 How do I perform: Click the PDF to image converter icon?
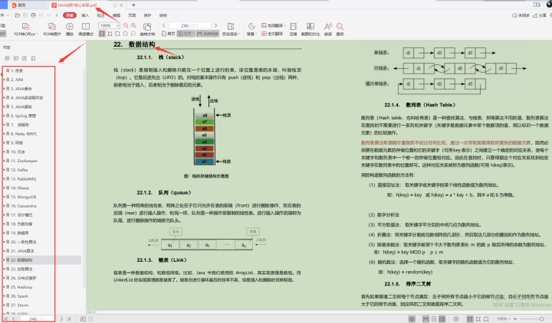[x=52, y=26]
